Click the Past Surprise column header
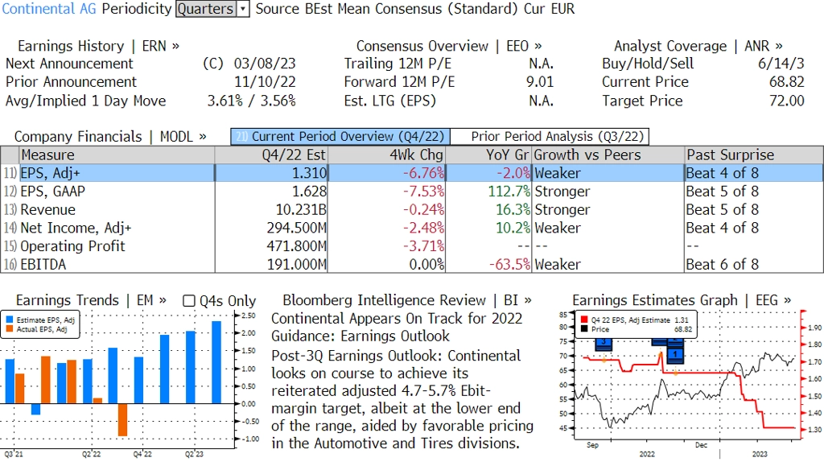 [x=754, y=155]
